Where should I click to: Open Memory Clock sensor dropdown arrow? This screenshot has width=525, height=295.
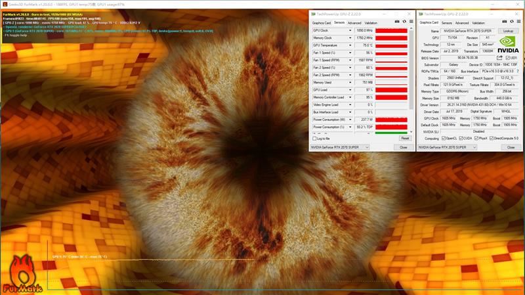tap(350, 38)
